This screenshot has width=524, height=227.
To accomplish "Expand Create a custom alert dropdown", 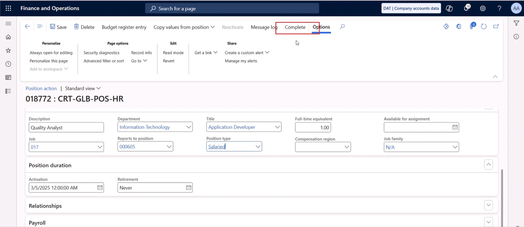I will (247, 53).
